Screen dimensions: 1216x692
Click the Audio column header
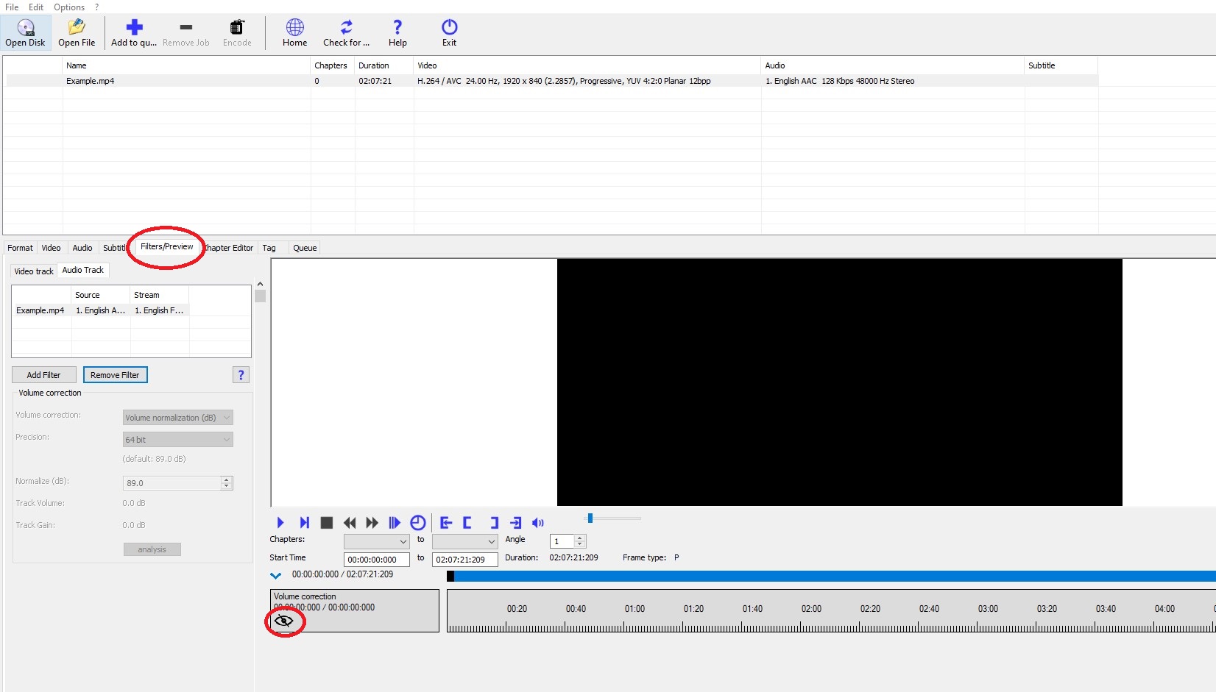(893, 65)
